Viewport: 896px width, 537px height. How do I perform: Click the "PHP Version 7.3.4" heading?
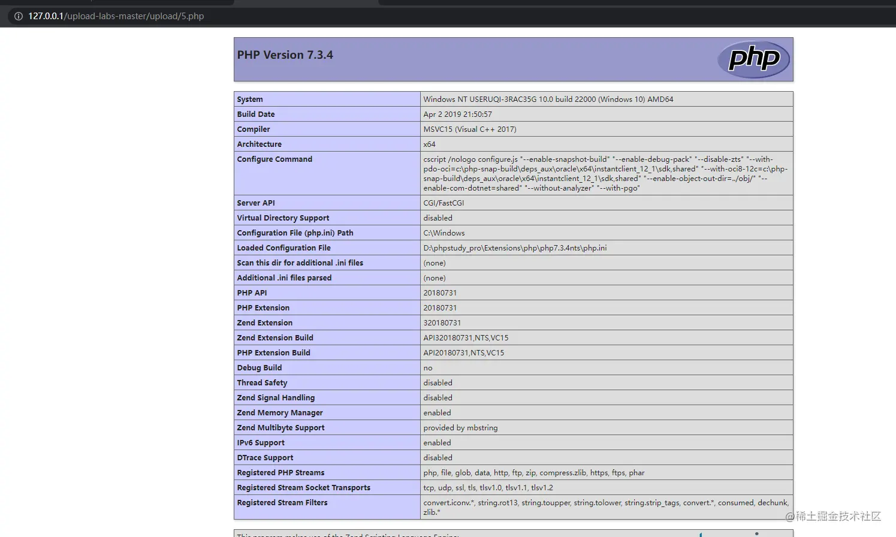(x=285, y=55)
